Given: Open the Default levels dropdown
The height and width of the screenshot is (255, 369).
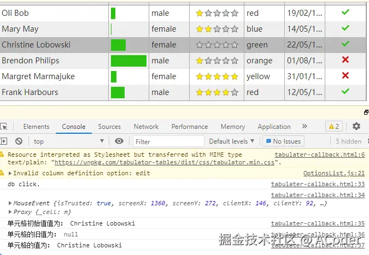Looking at the screenshot, I should pyautogui.click(x=232, y=141).
